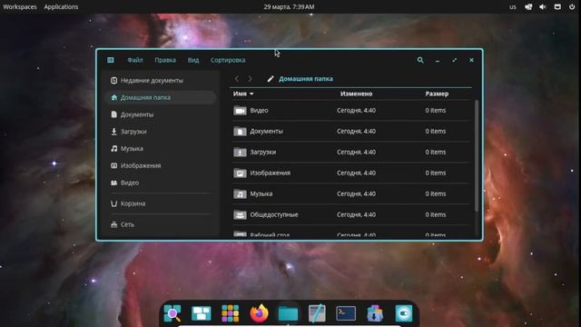Click the Изображения folder name in list
Viewport: 581px width, 327px height.
271,173
